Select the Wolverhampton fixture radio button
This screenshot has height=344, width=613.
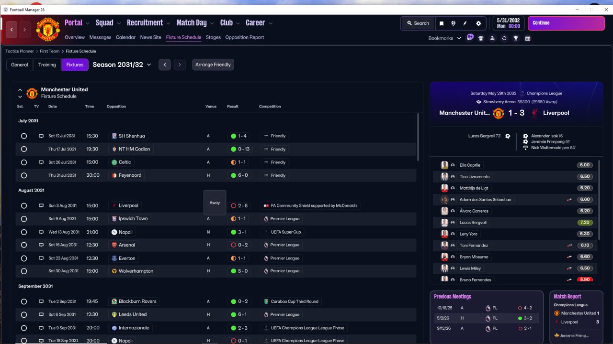pyautogui.click(x=24, y=271)
